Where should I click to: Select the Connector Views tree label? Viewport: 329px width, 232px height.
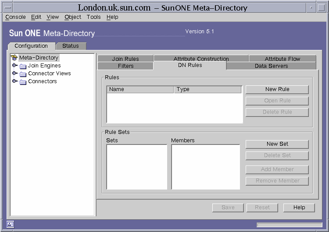(x=50, y=74)
